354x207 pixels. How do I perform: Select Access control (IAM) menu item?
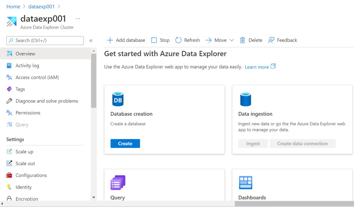tap(37, 78)
